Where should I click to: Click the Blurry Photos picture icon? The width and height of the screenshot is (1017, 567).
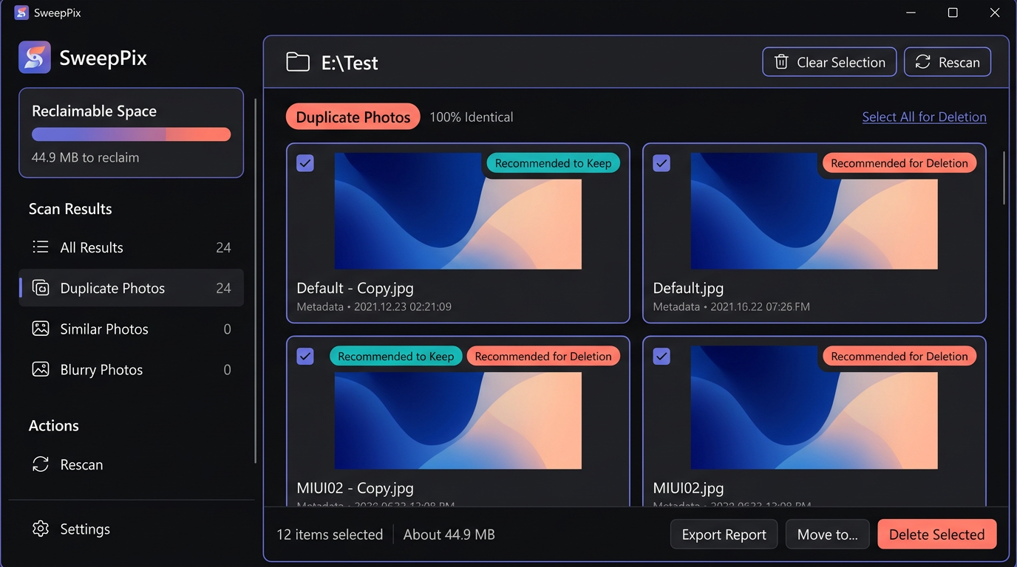pos(41,369)
